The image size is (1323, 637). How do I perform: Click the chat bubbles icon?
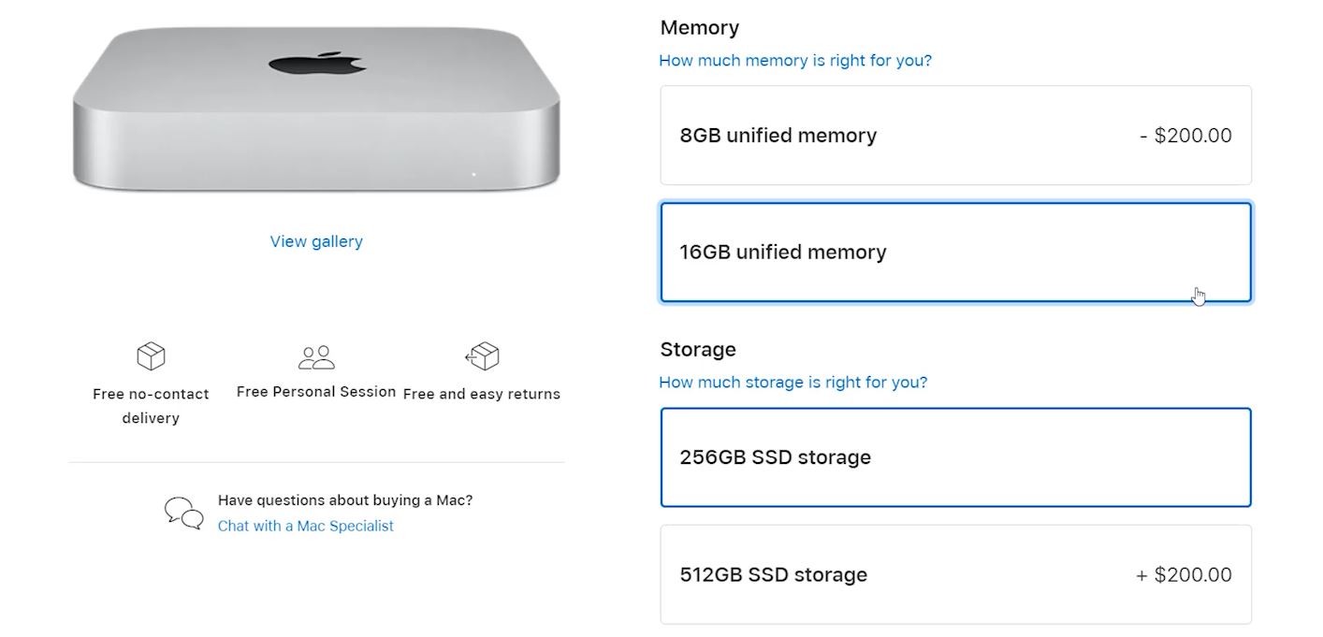click(184, 513)
